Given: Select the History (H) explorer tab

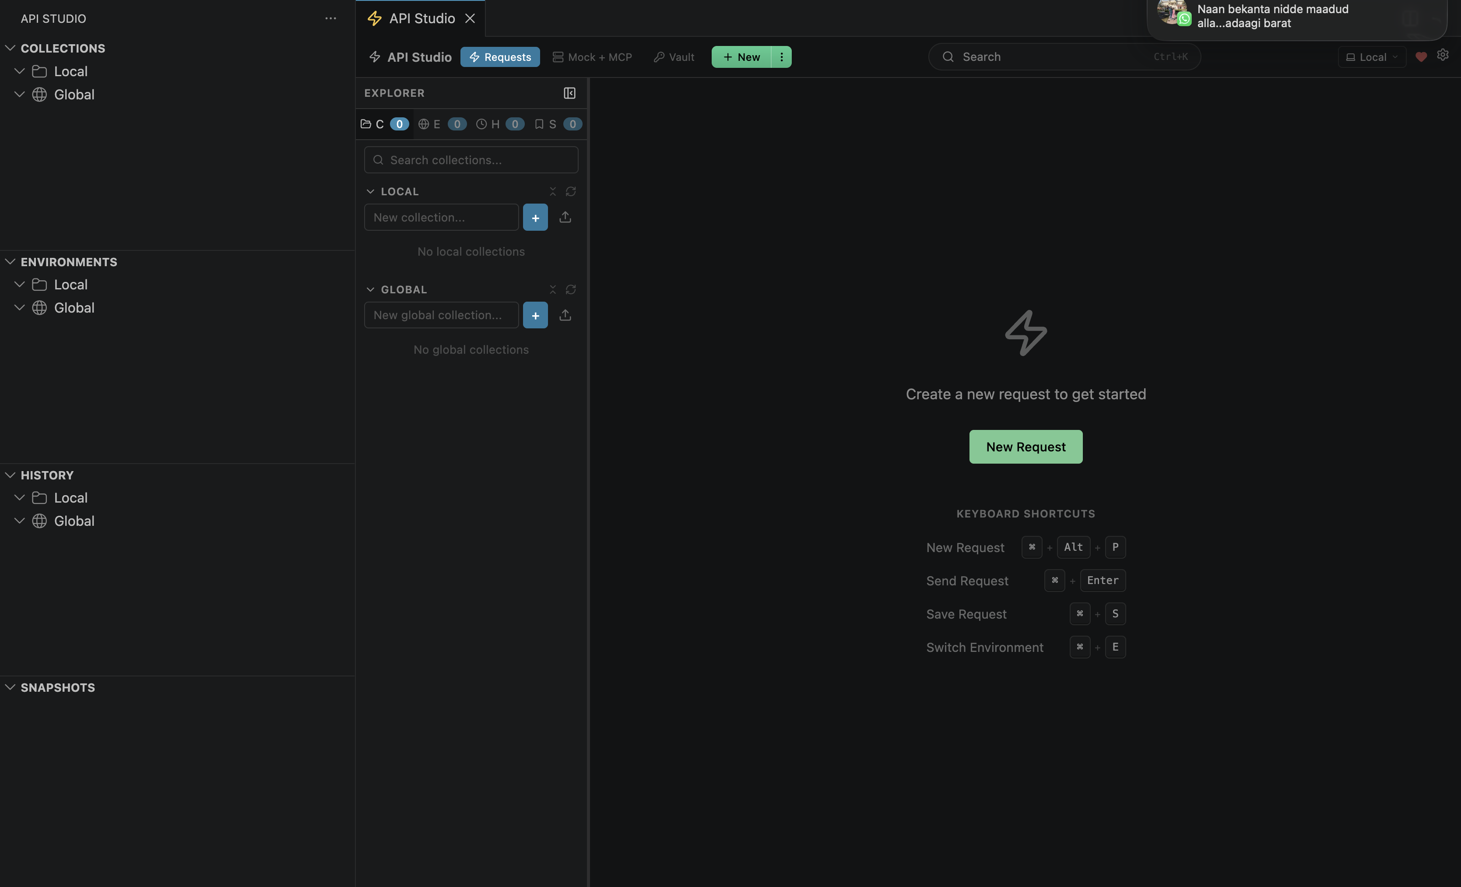Looking at the screenshot, I should click(500, 124).
